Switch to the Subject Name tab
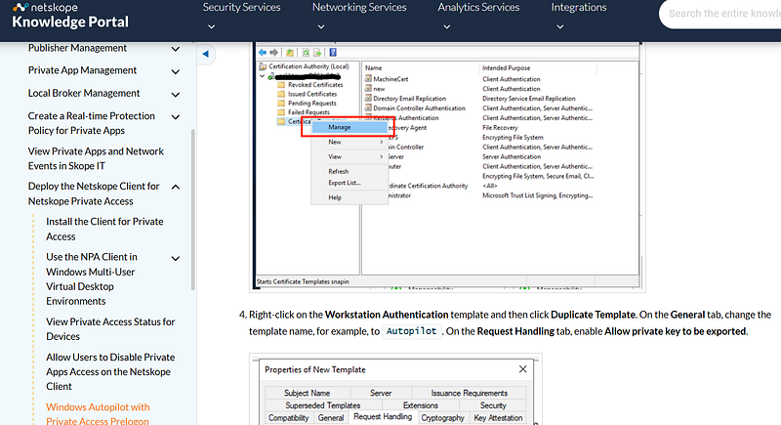Image resolution: width=781 pixels, height=425 pixels. click(308, 393)
